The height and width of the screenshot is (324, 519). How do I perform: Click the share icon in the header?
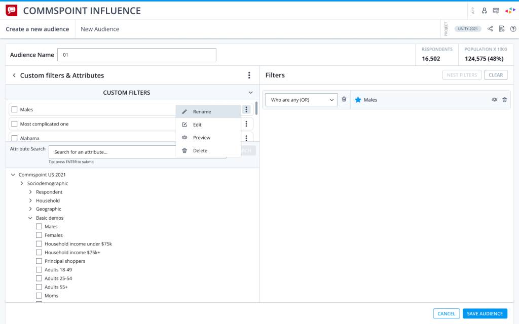point(490,29)
